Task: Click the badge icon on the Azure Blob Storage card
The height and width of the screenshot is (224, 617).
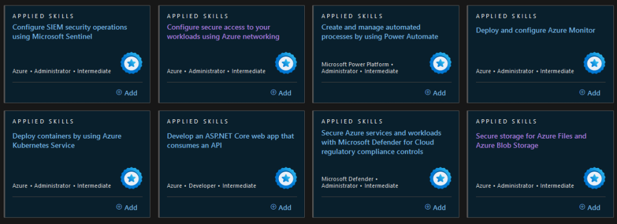Action: [594, 178]
